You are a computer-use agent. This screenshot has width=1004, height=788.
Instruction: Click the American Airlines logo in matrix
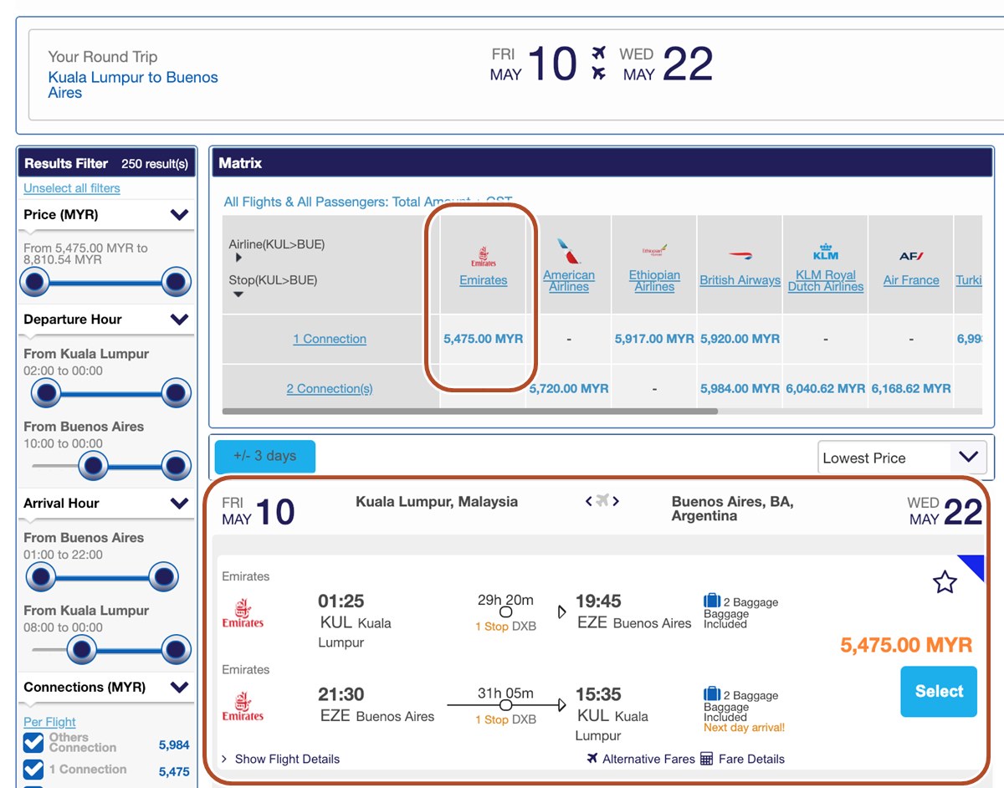point(569,251)
